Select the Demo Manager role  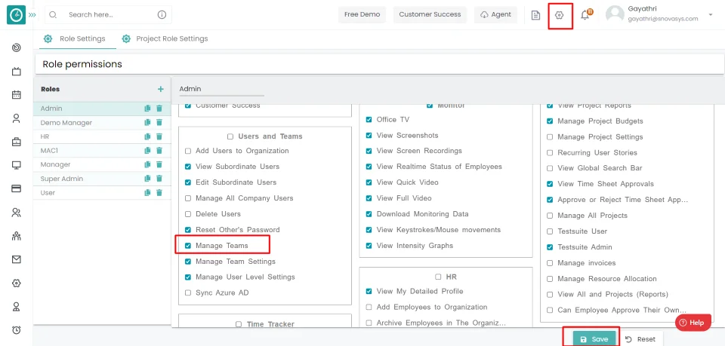(66, 123)
